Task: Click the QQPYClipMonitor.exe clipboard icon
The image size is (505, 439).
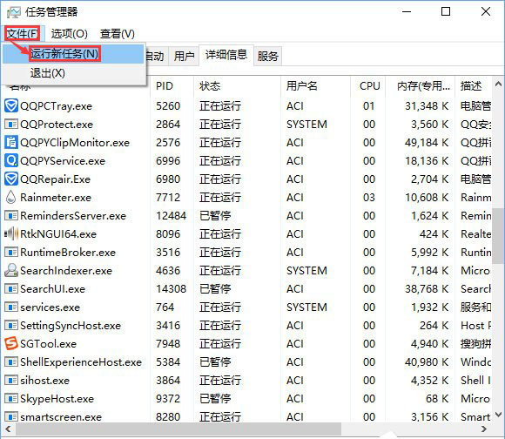Action: (11, 142)
